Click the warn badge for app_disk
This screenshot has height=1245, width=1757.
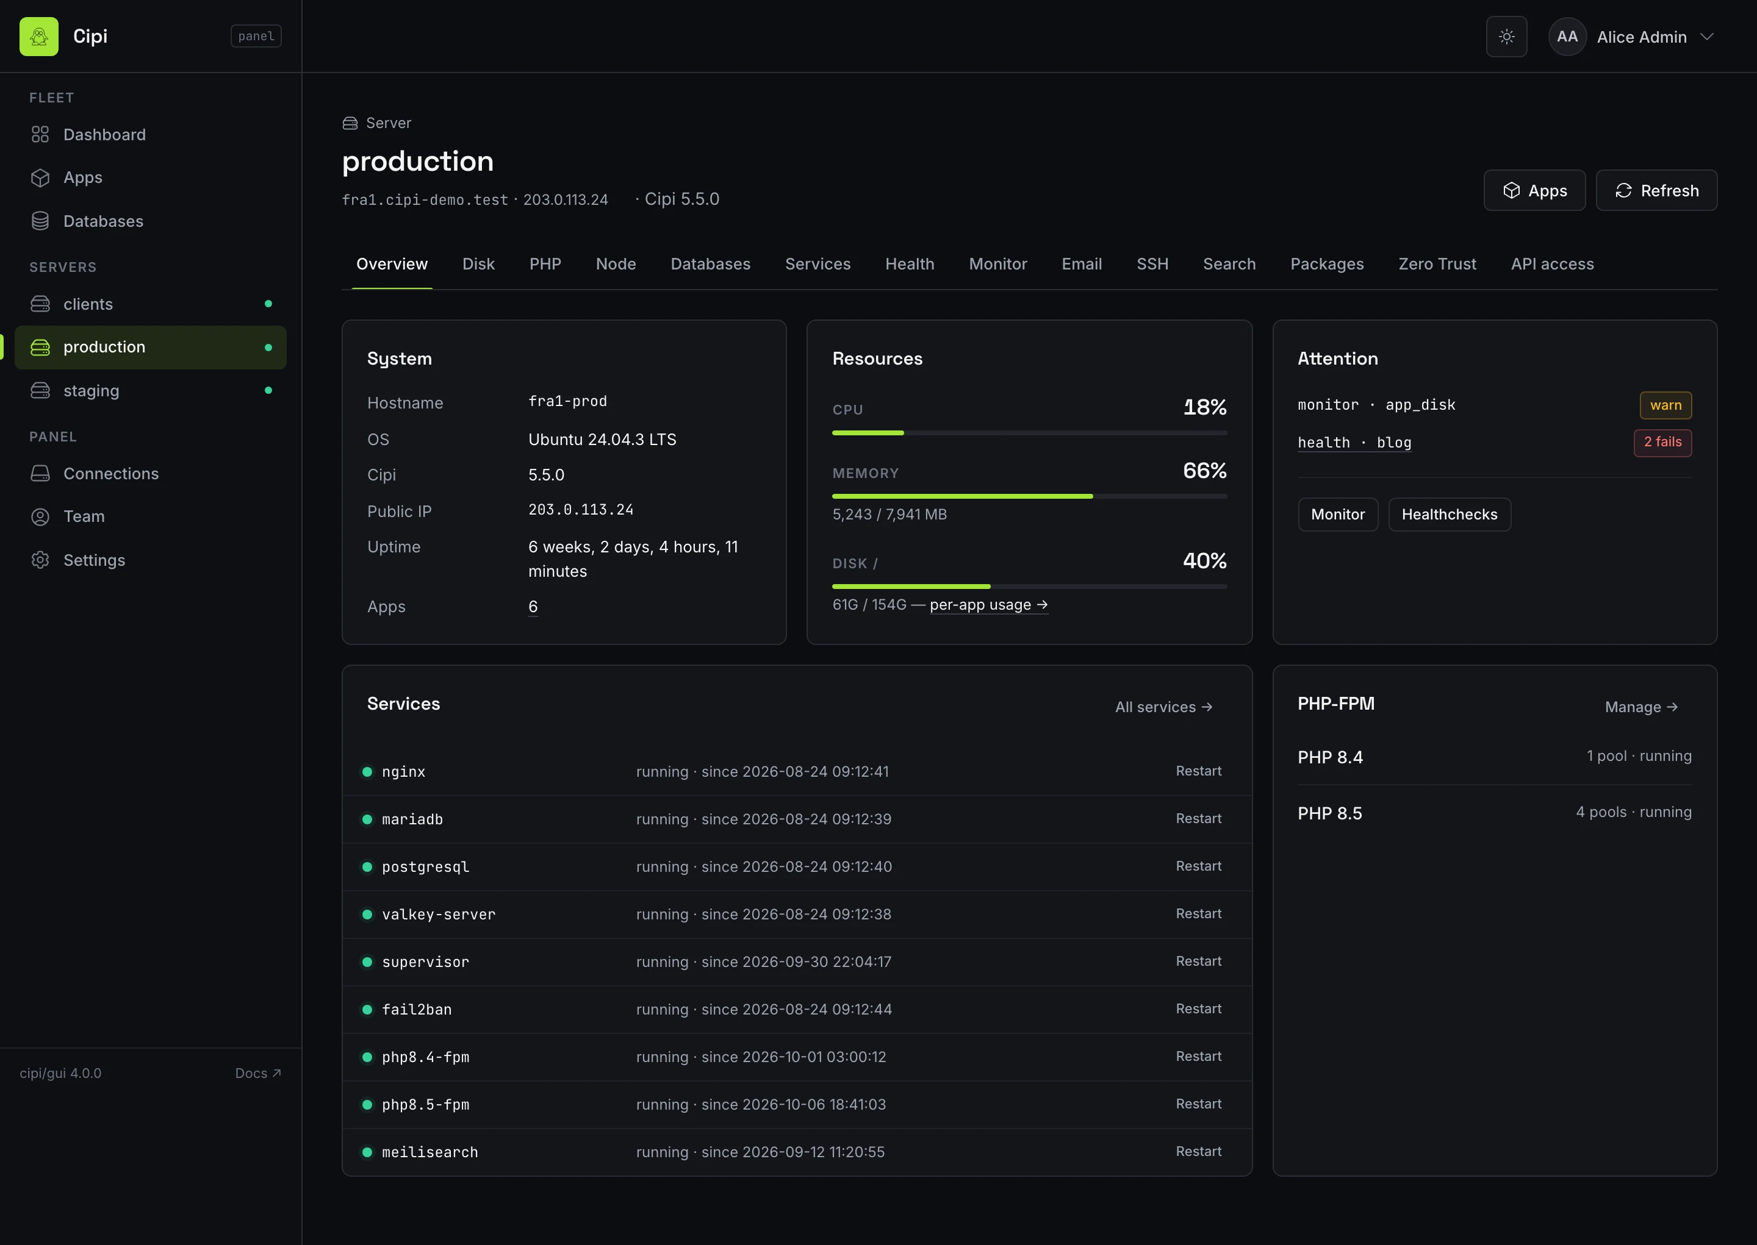[x=1665, y=405]
